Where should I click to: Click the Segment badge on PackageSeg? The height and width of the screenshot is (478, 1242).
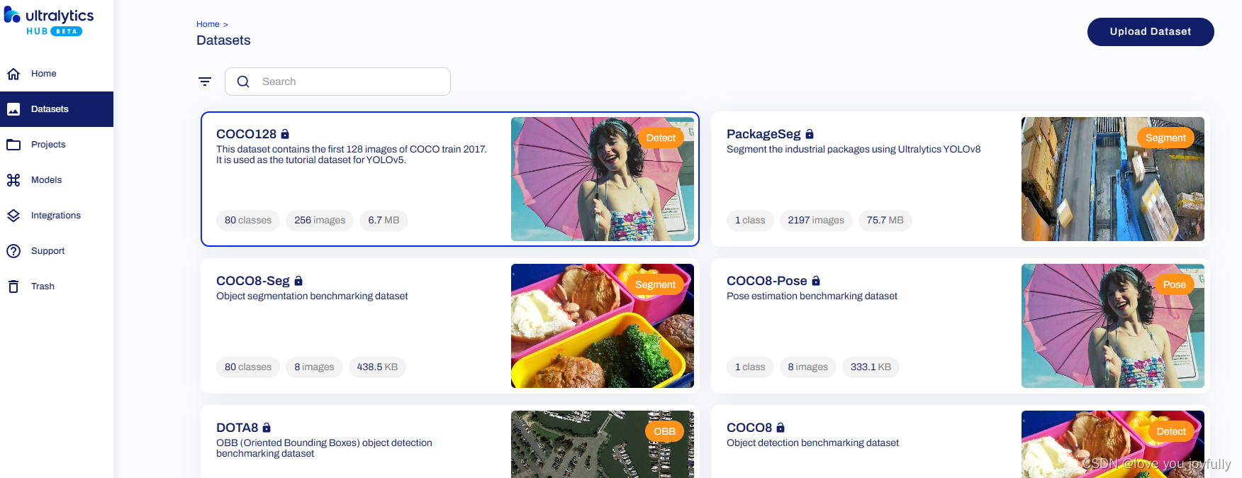point(1165,138)
